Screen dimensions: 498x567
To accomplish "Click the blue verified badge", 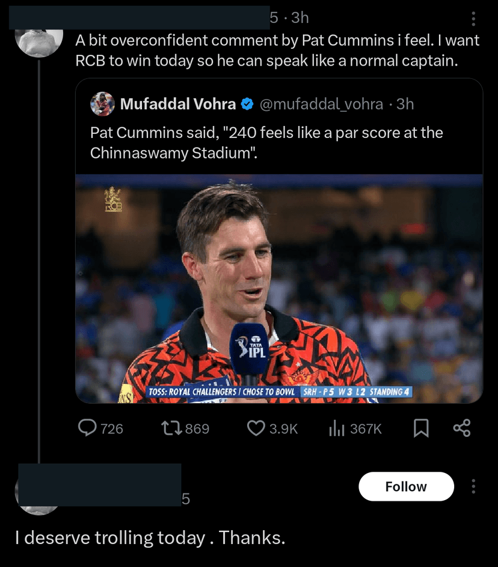I will coord(247,104).
